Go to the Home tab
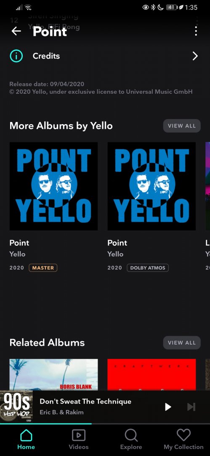Screen dimensions: 210x456 [x=26, y=440]
